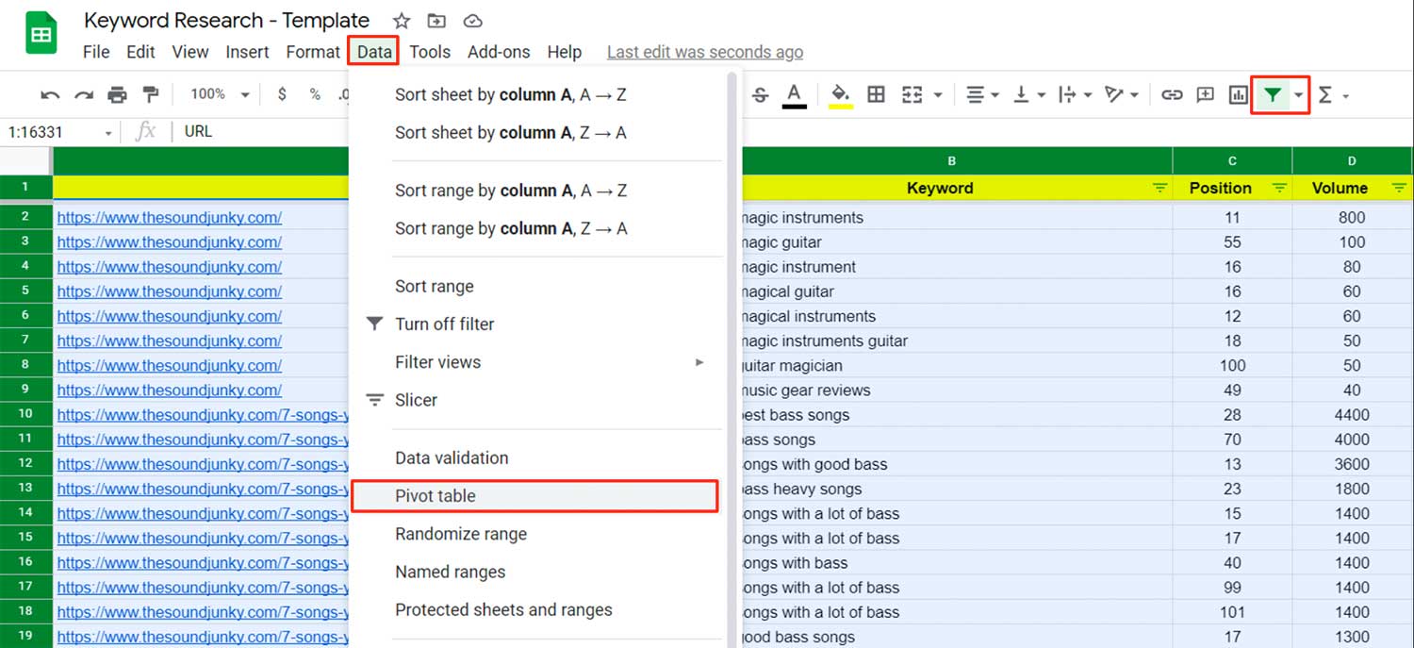
Task: Expand the Functions dropdown arrow
Action: (x=1346, y=94)
